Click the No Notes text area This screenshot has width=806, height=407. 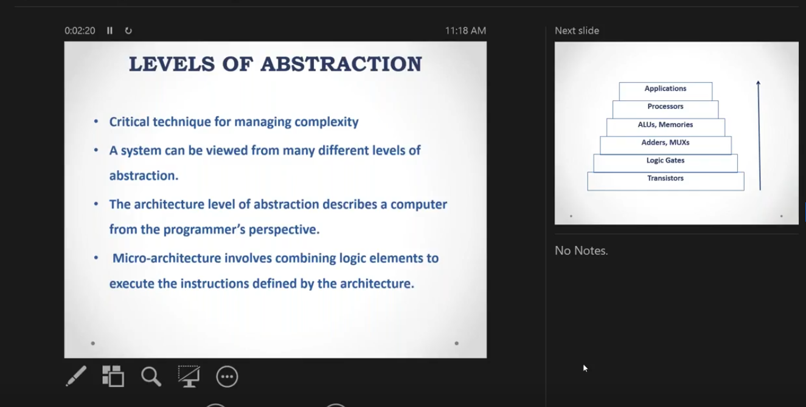click(581, 251)
